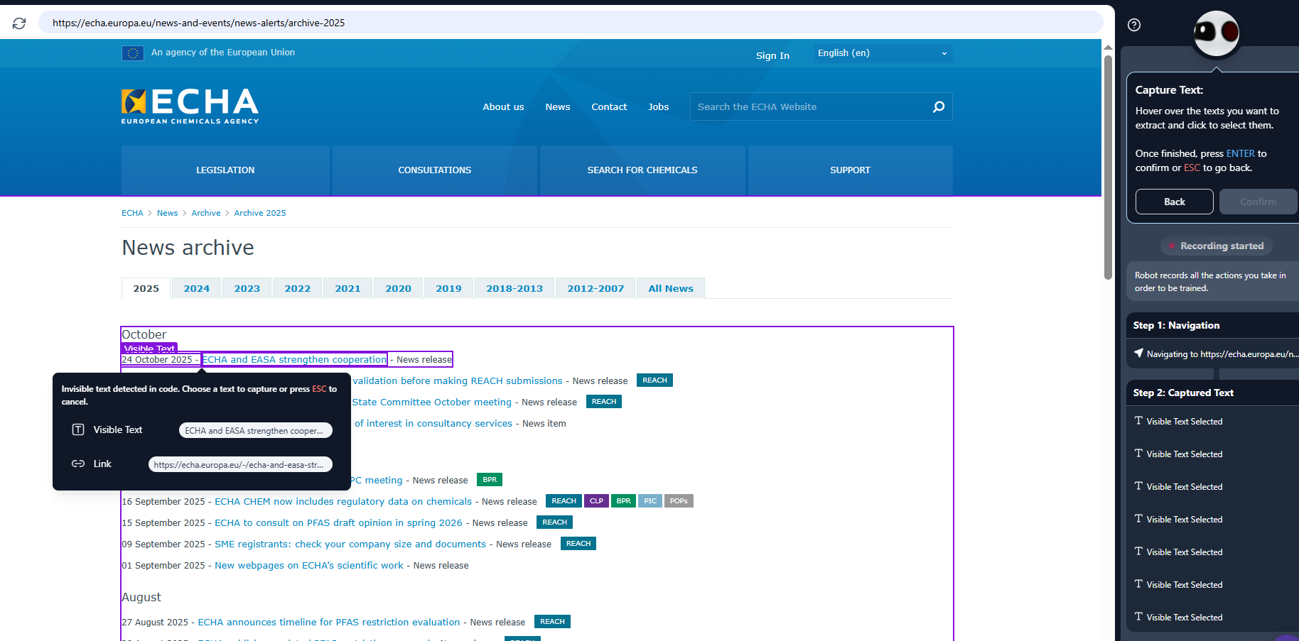1299x641 pixels.
Task: Click REACH tag beside 'validation before making REACH submissions'
Action: [x=654, y=380]
